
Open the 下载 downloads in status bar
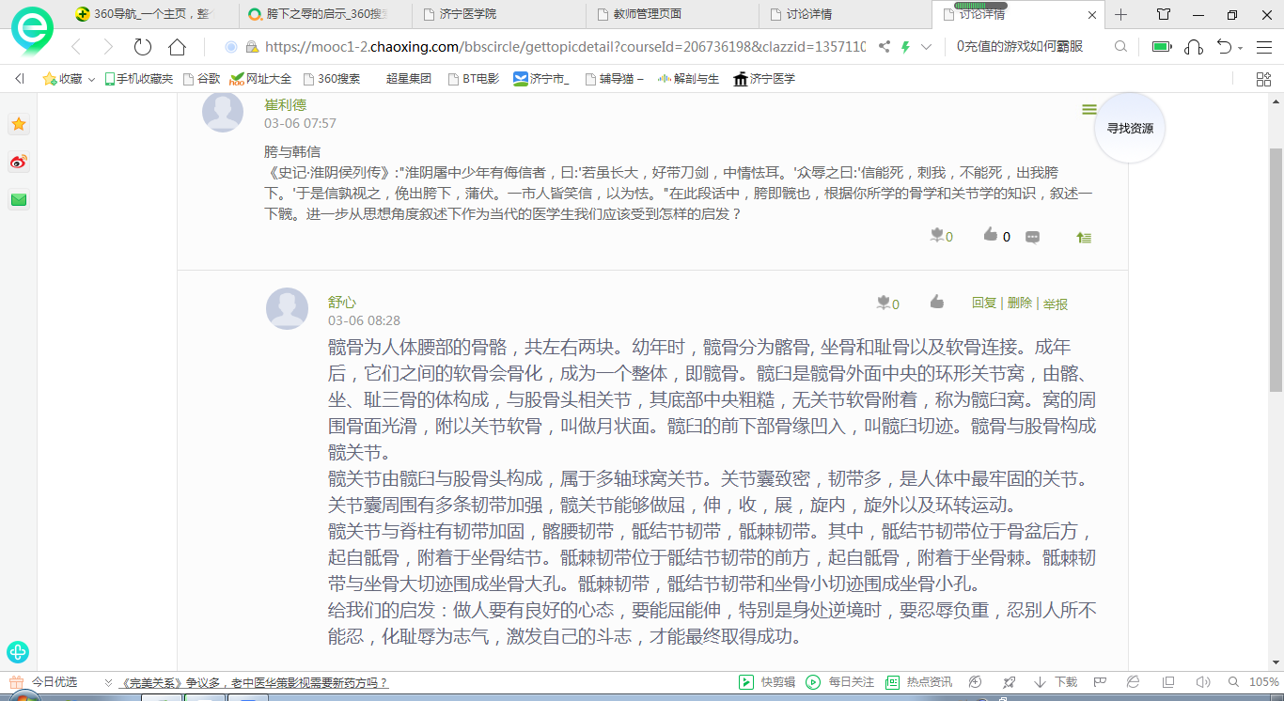pos(1056,682)
